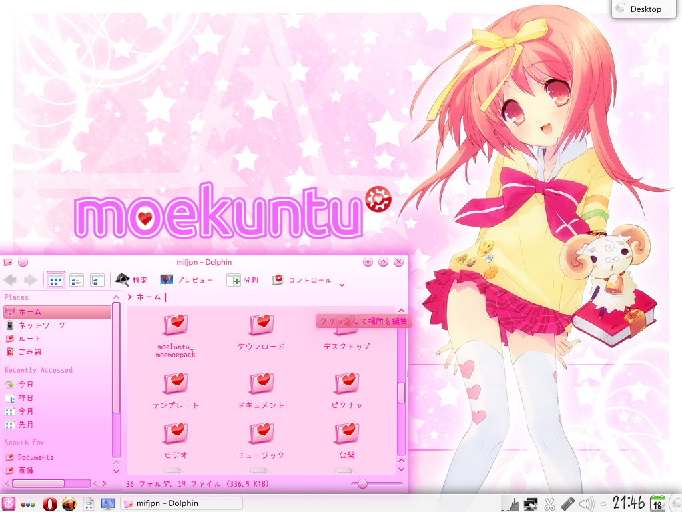Screen dimensions: 682x512
Task: Go forward with the right arrow button
Action: point(31,280)
